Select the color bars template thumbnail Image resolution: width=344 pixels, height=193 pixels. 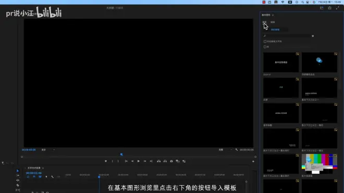tap(320, 164)
